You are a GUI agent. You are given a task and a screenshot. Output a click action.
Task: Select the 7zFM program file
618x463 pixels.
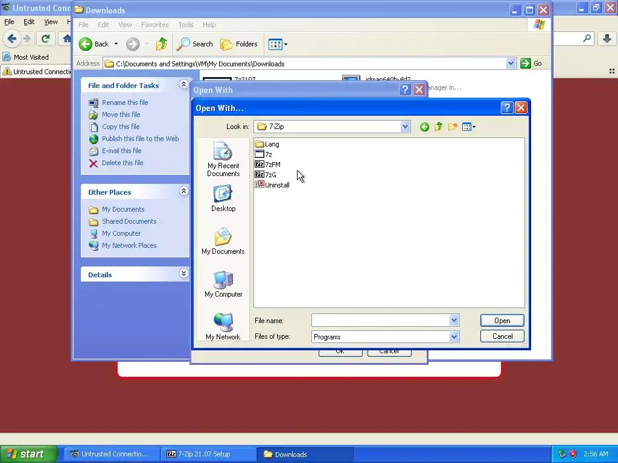(x=267, y=165)
